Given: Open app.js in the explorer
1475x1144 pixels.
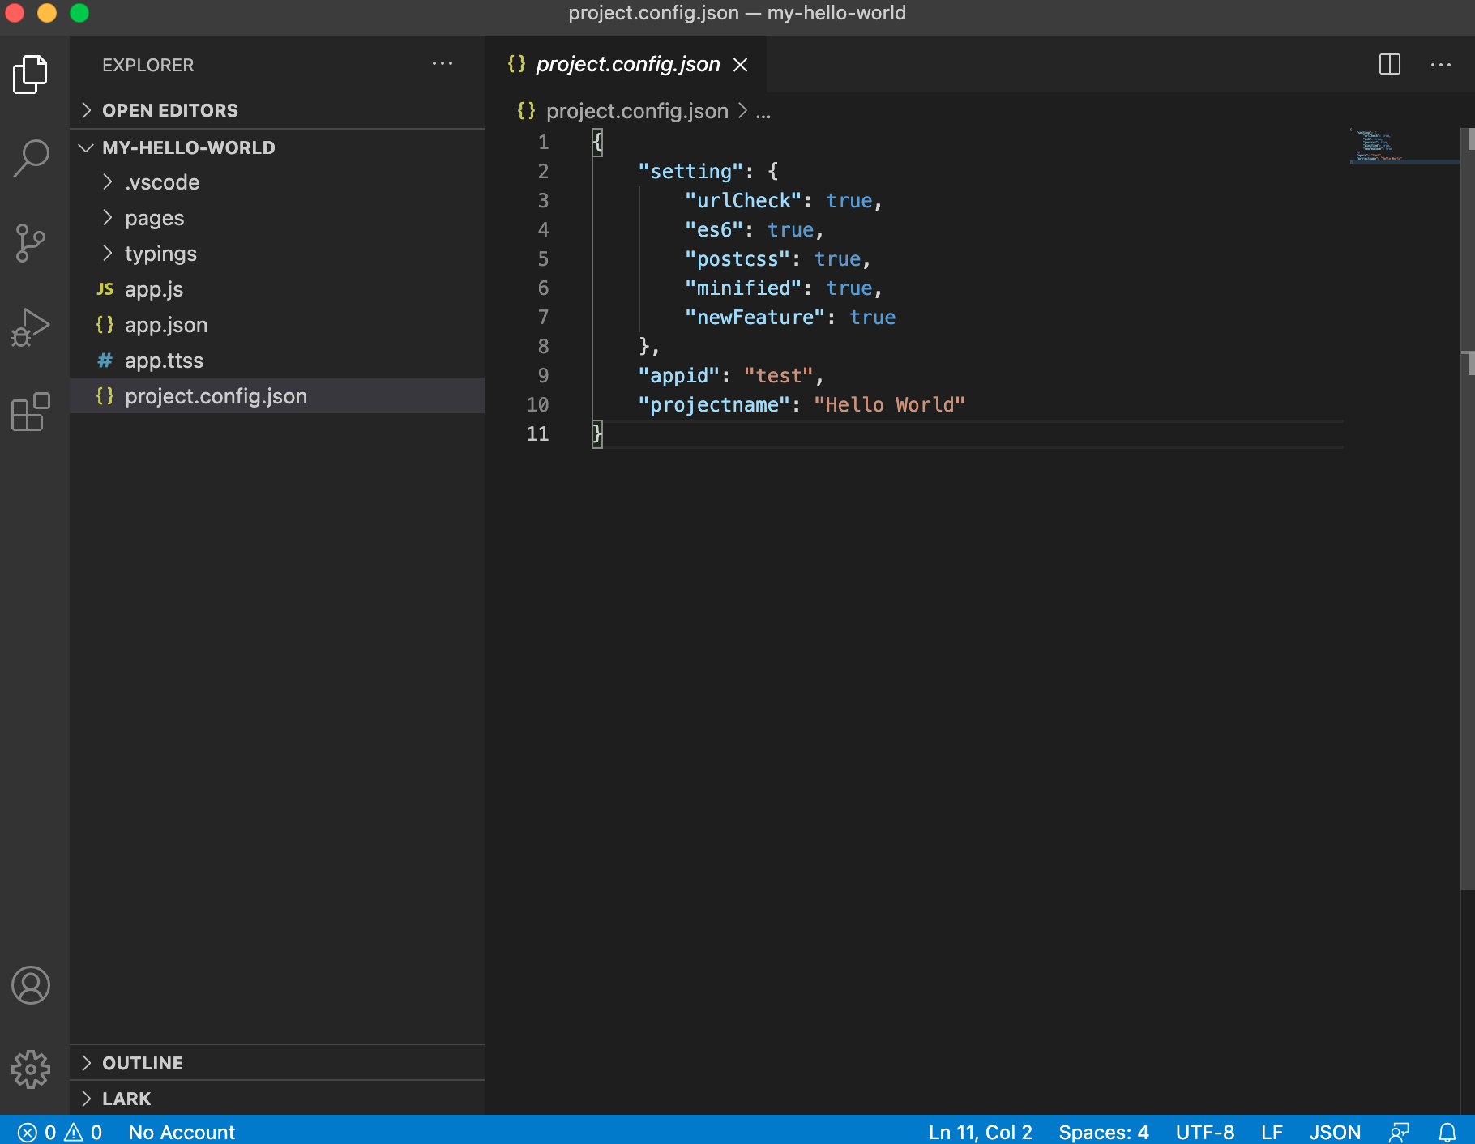Looking at the screenshot, I should [x=277, y=289].
